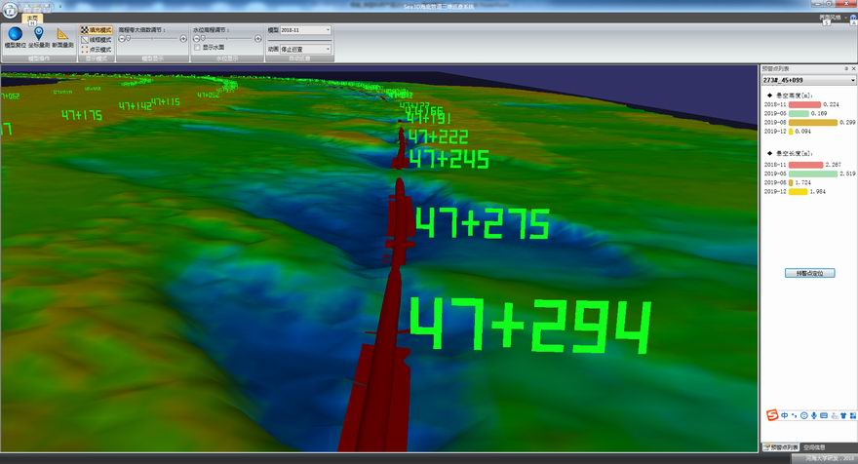The width and height of the screenshot is (858, 464).
Task: Click the 47+222 station label in 3D view
Action: (439, 136)
